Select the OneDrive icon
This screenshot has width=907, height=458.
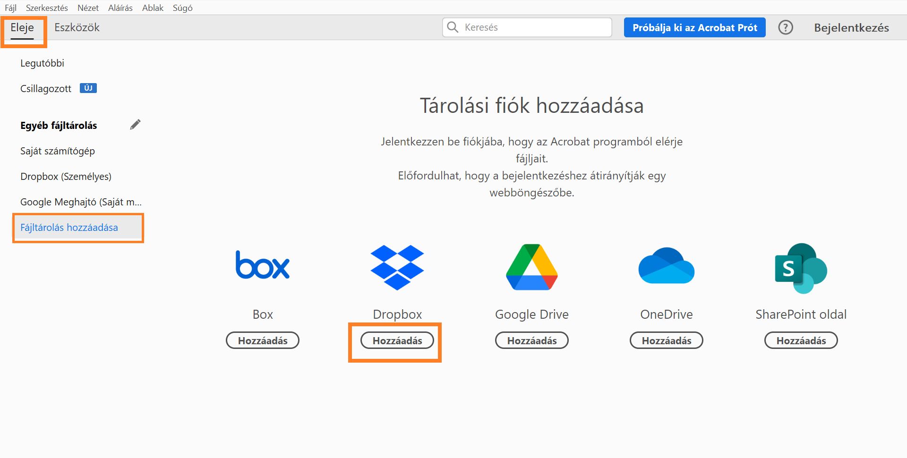coord(666,267)
